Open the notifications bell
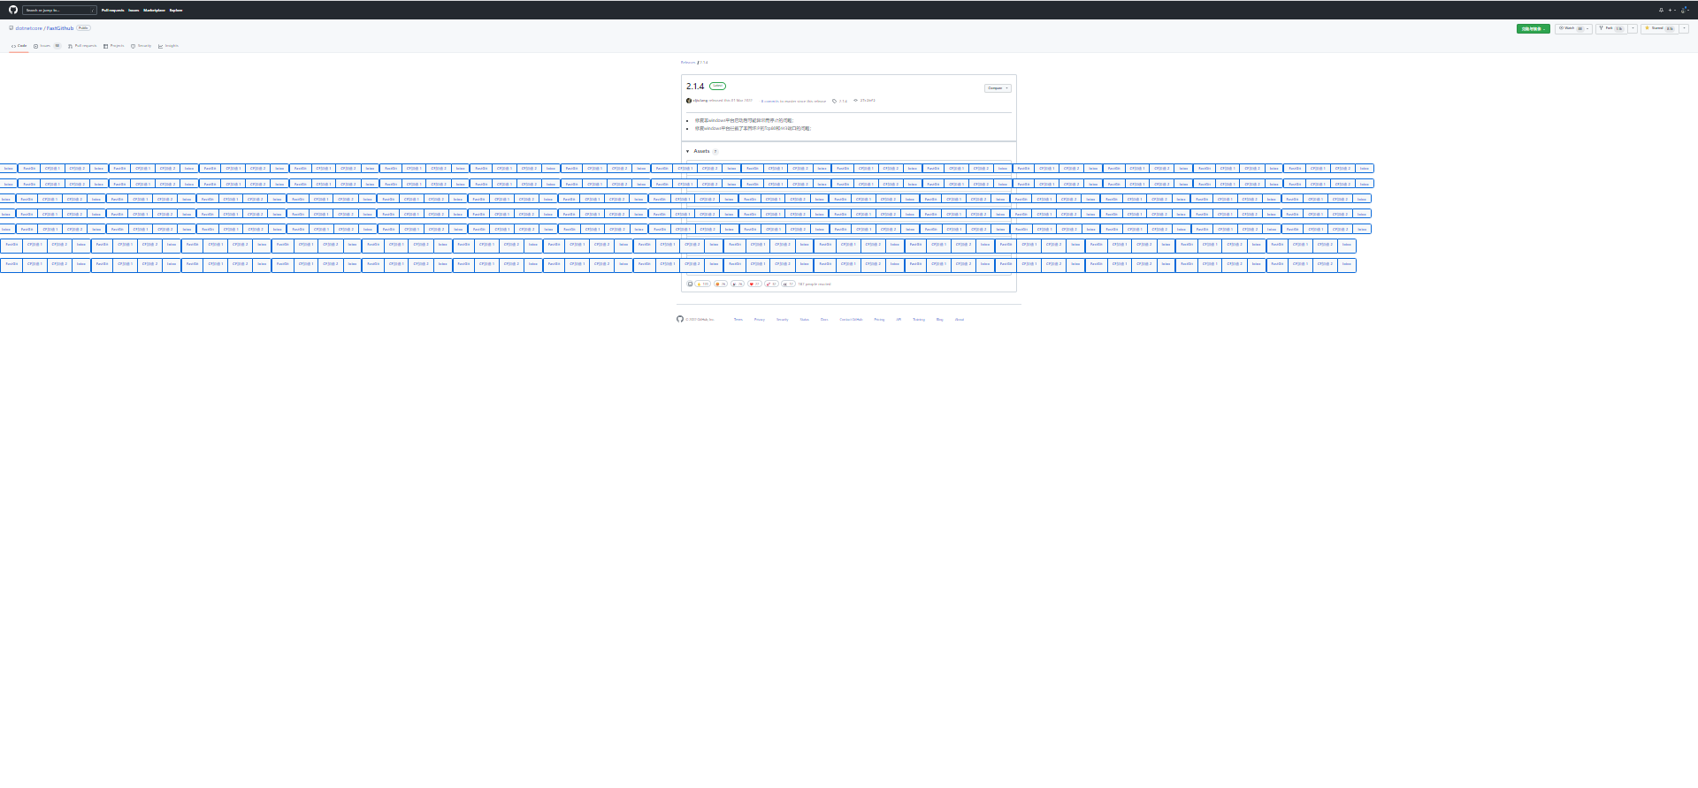 coord(1661,10)
